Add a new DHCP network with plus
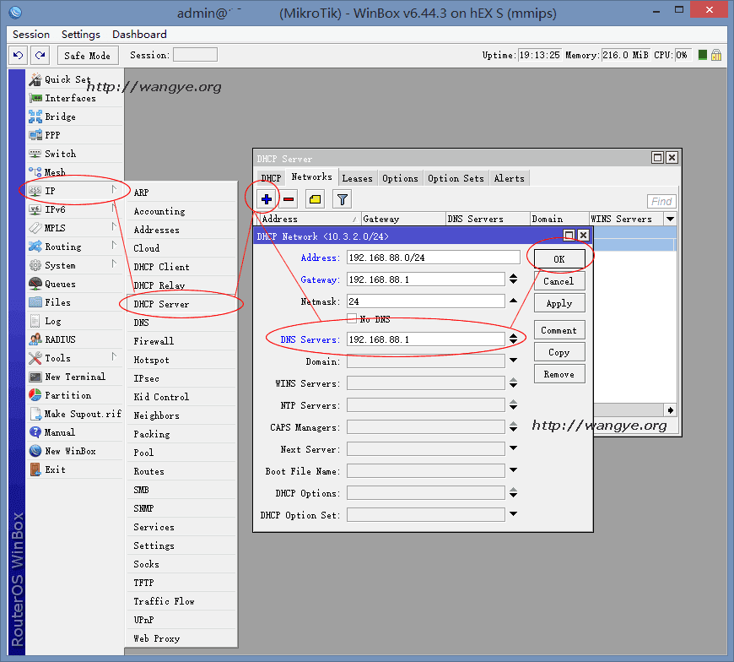The image size is (734, 662). pyautogui.click(x=267, y=199)
